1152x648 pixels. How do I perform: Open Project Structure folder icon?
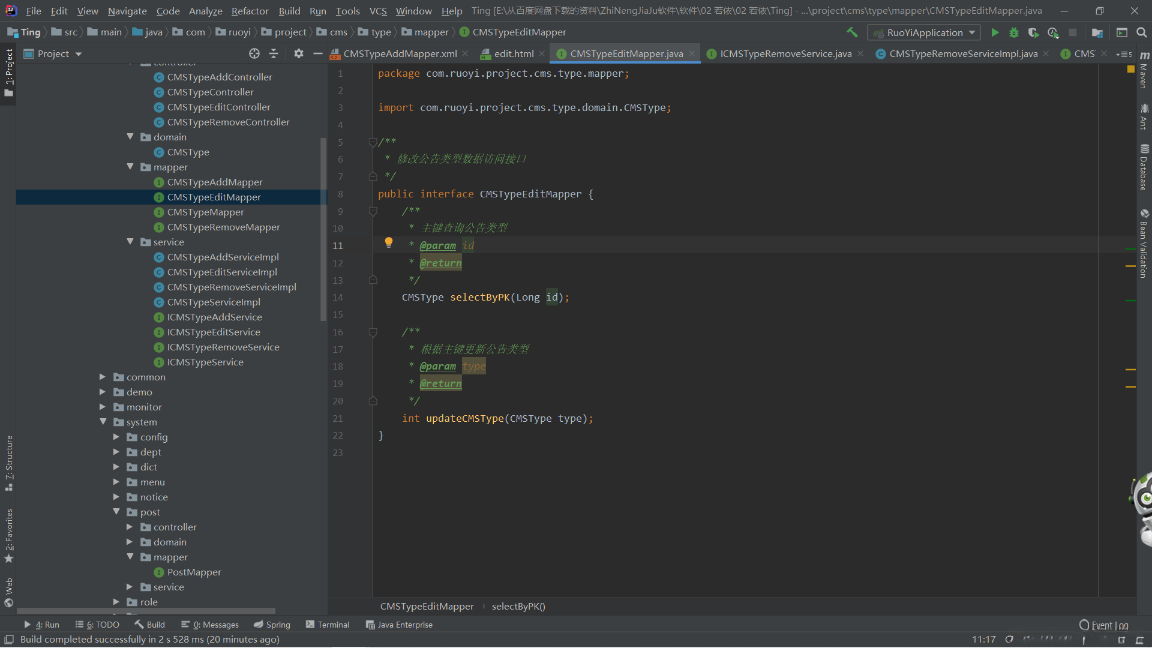pos(1097,32)
